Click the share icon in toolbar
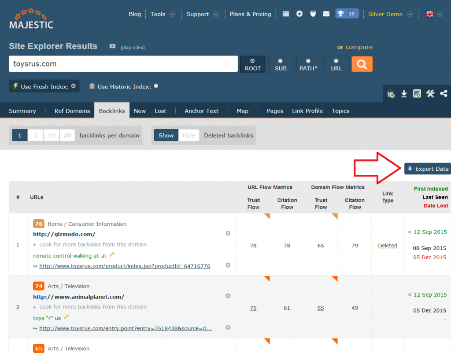The width and height of the screenshot is (451, 353). pos(444,94)
